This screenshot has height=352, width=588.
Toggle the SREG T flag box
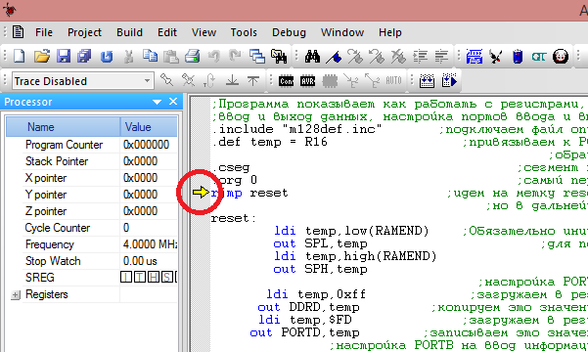click(x=140, y=278)
